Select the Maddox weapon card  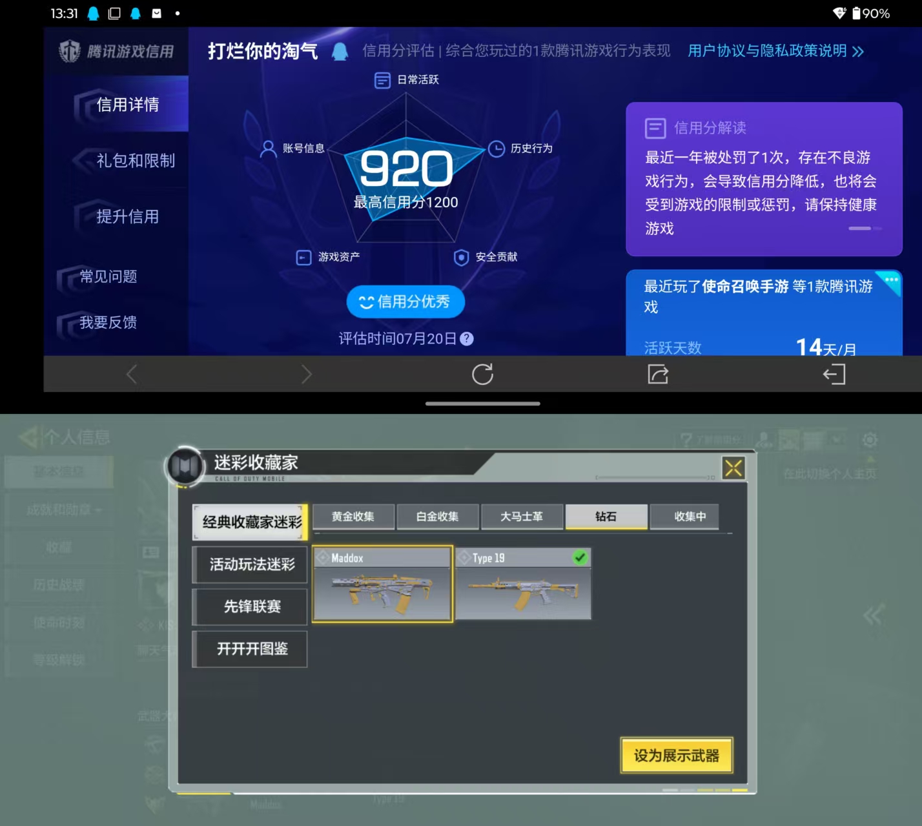click(x=382, y=584)
